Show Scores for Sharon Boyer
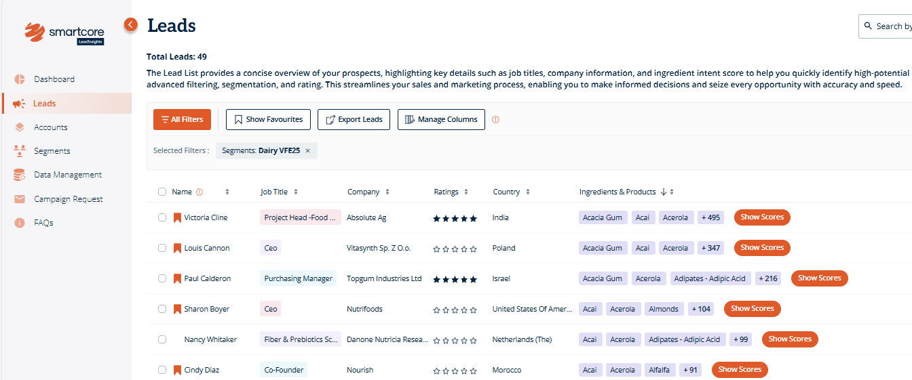Image resolution: width=912 pixels, height=380 pixels. (x=752, y=309)
